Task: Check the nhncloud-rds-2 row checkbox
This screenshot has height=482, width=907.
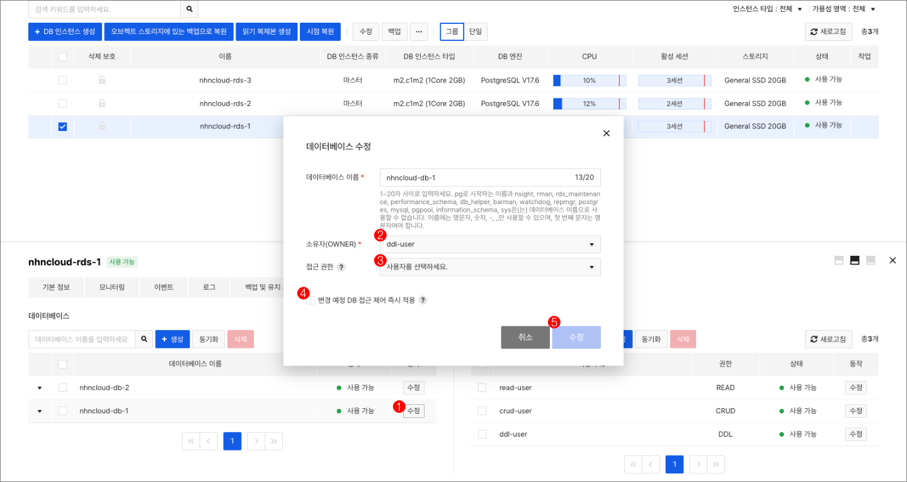Action: [62, 103]
